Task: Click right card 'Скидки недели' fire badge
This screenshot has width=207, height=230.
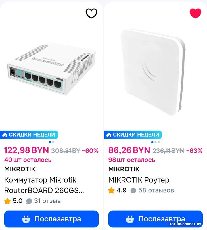Action: point(133,135)
